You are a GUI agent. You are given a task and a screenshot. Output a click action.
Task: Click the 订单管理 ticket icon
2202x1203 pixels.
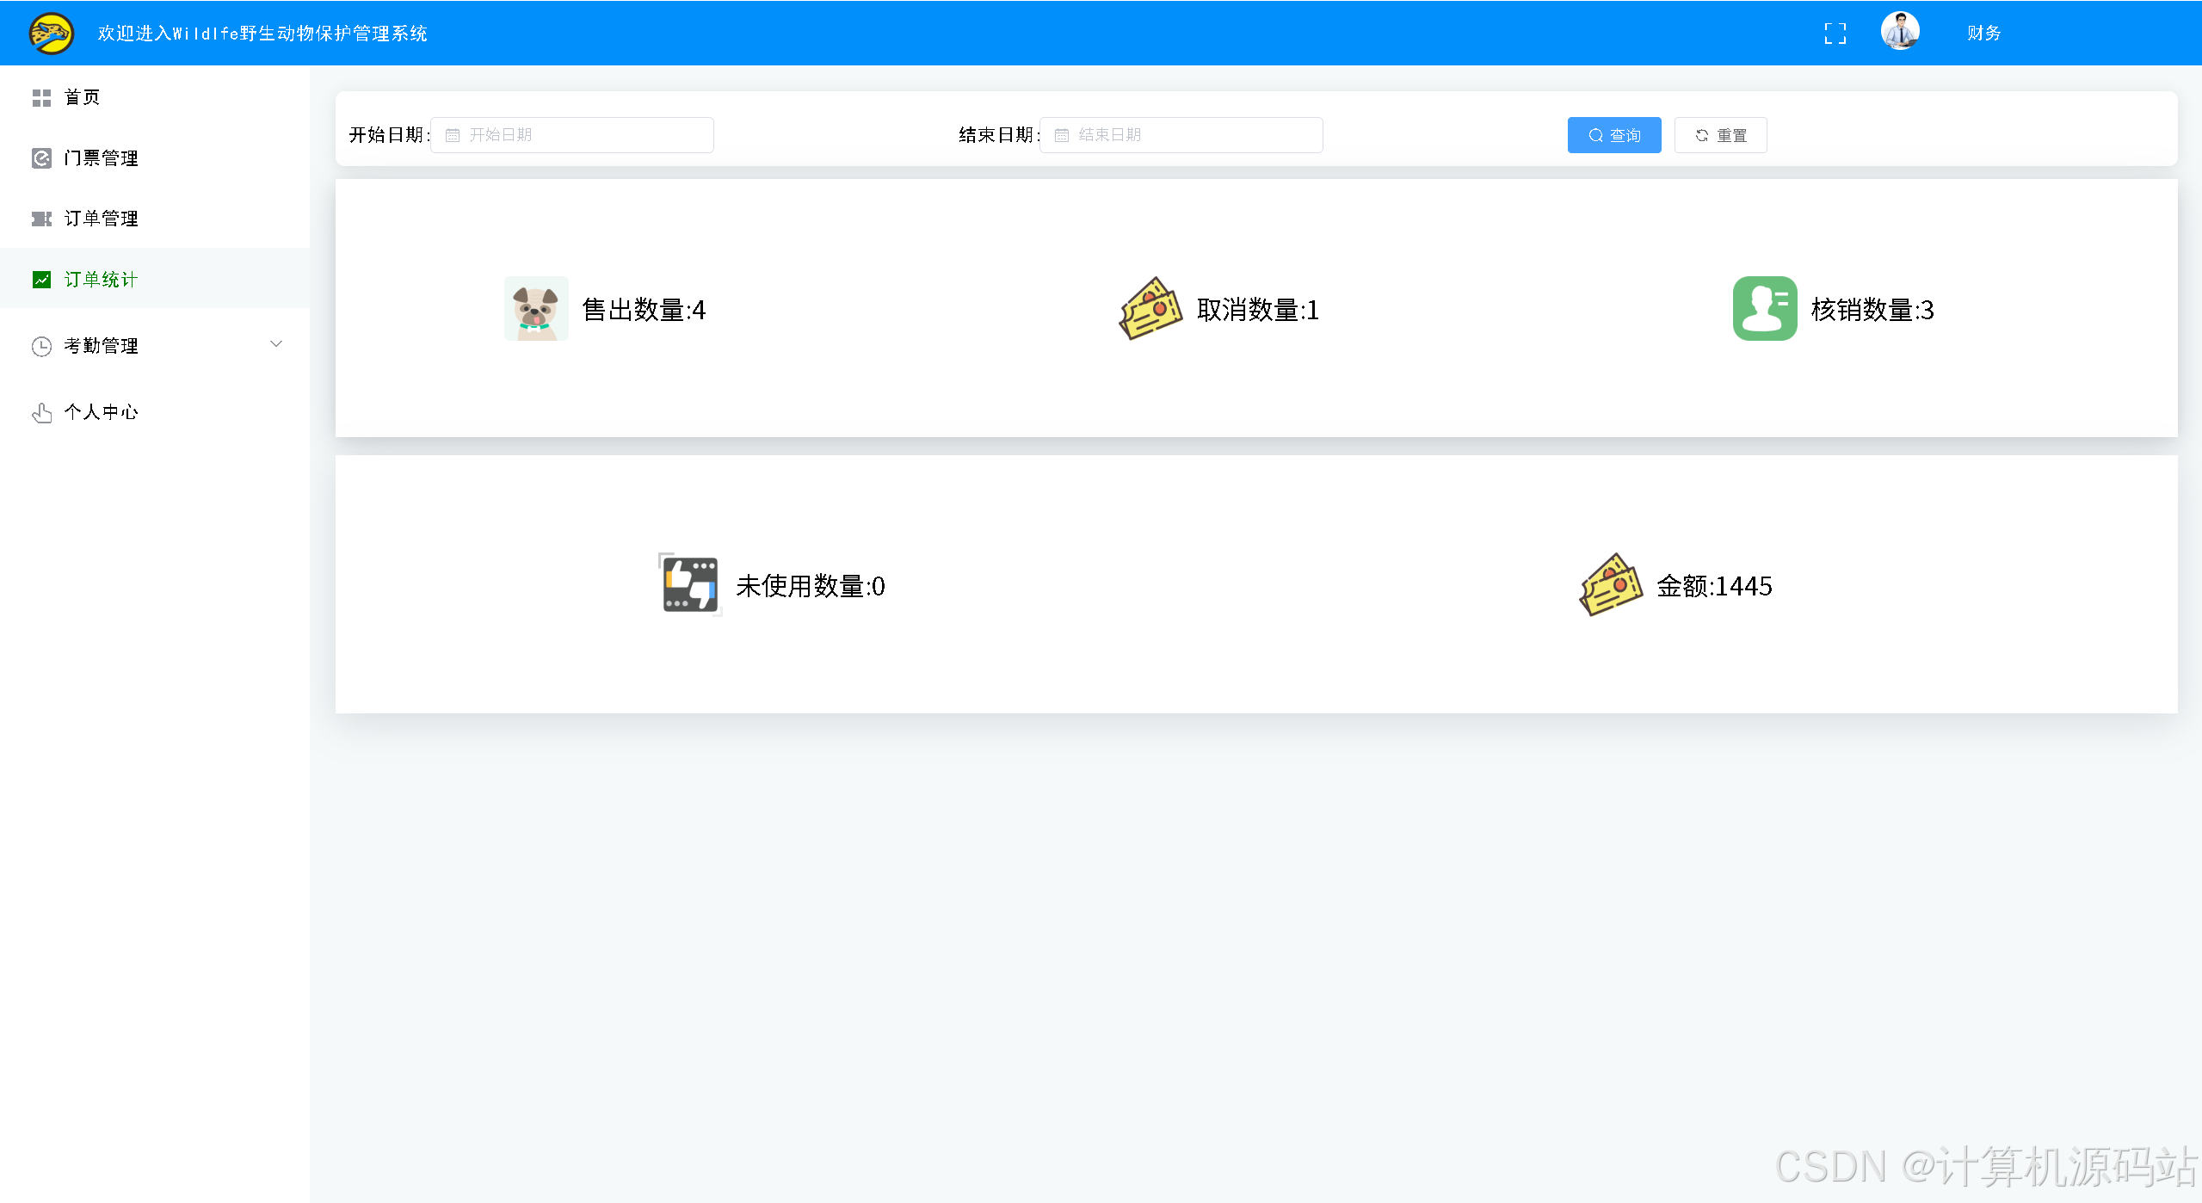[41, 219]
